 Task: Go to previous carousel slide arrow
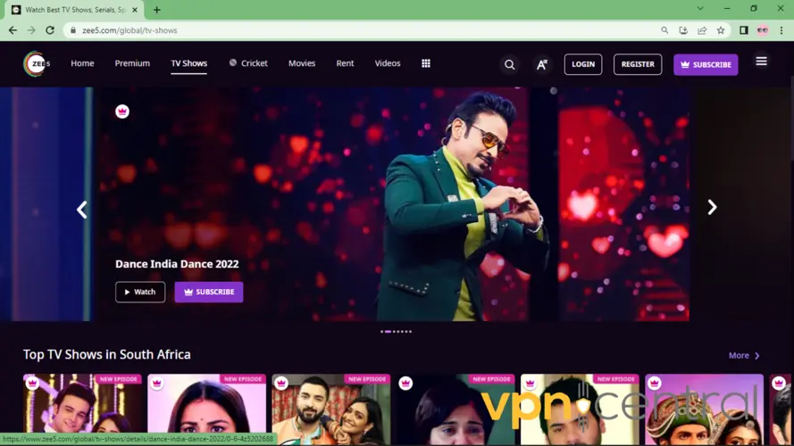click(x=82, y=210)
